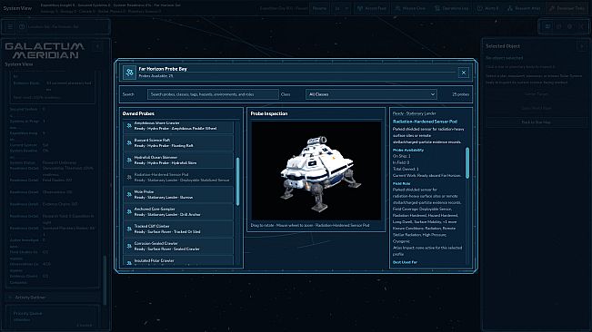Click the probe search input field
Image resolution: width=592 pixels, height=332 pixels.
click(213, 94)
